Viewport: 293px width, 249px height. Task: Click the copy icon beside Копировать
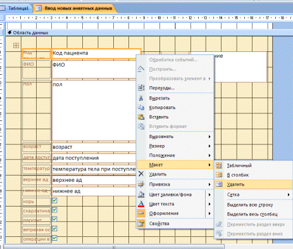click(141, 107)
